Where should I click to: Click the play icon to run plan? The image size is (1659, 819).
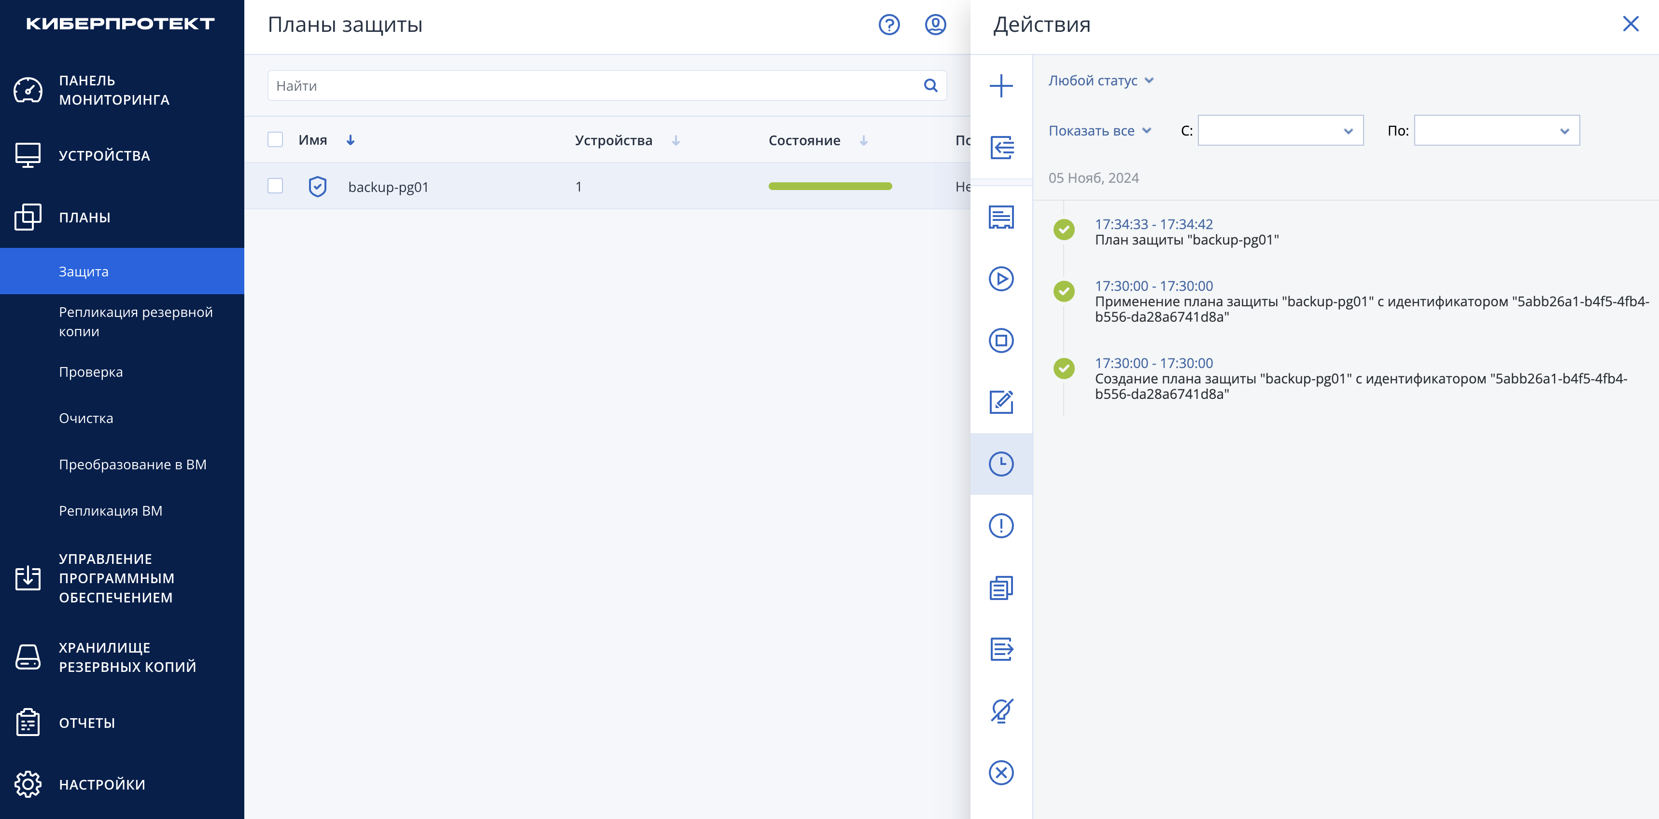[x=1001, y=279]
